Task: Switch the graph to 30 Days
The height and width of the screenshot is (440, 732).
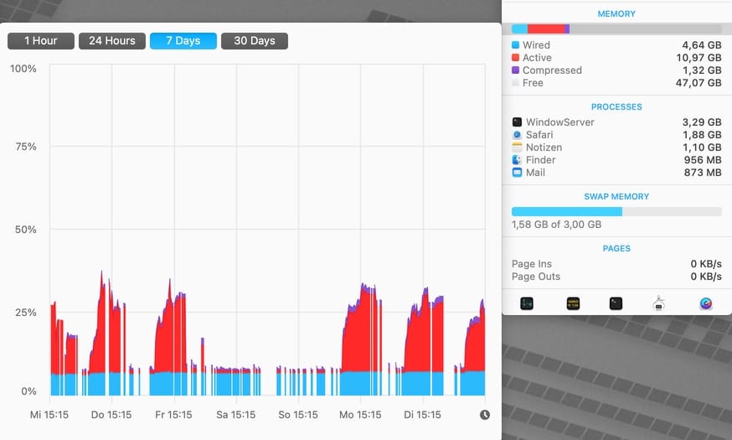Action: click(x=255, y=40)
